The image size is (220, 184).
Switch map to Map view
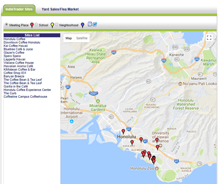click(x=69, y=38)
